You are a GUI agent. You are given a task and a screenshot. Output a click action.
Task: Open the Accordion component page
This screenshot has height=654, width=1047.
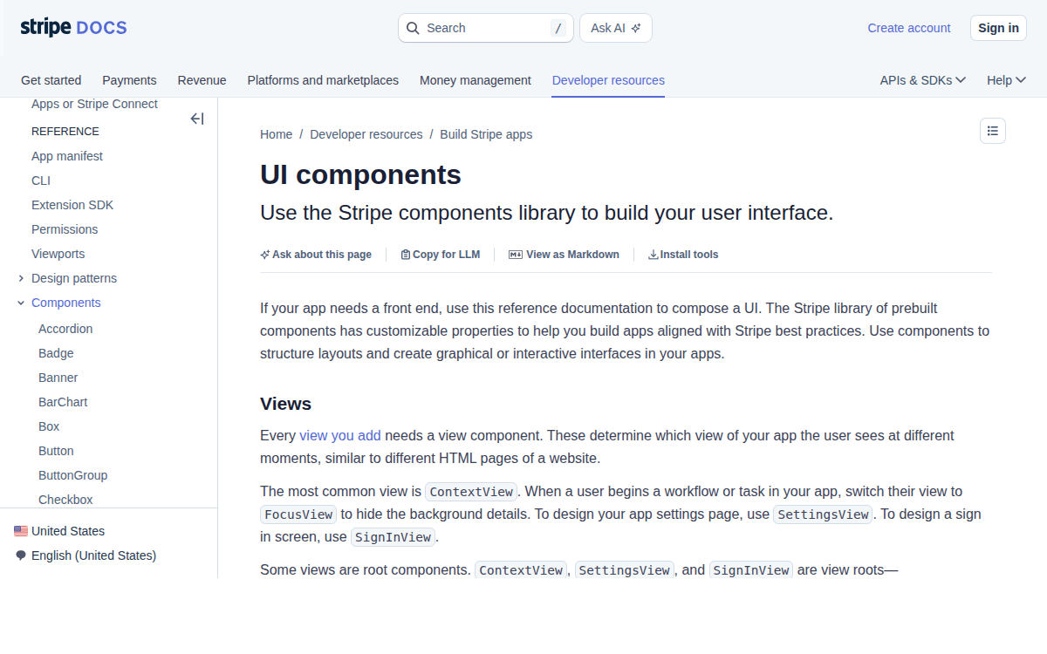(65, 329)
